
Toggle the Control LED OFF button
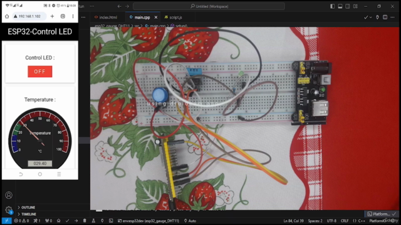click(40, 72)
